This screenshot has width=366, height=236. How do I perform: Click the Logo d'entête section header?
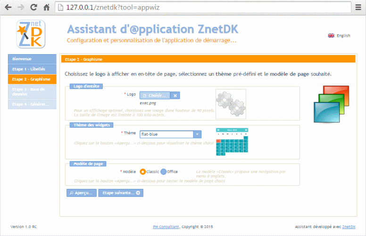[86, 86]
